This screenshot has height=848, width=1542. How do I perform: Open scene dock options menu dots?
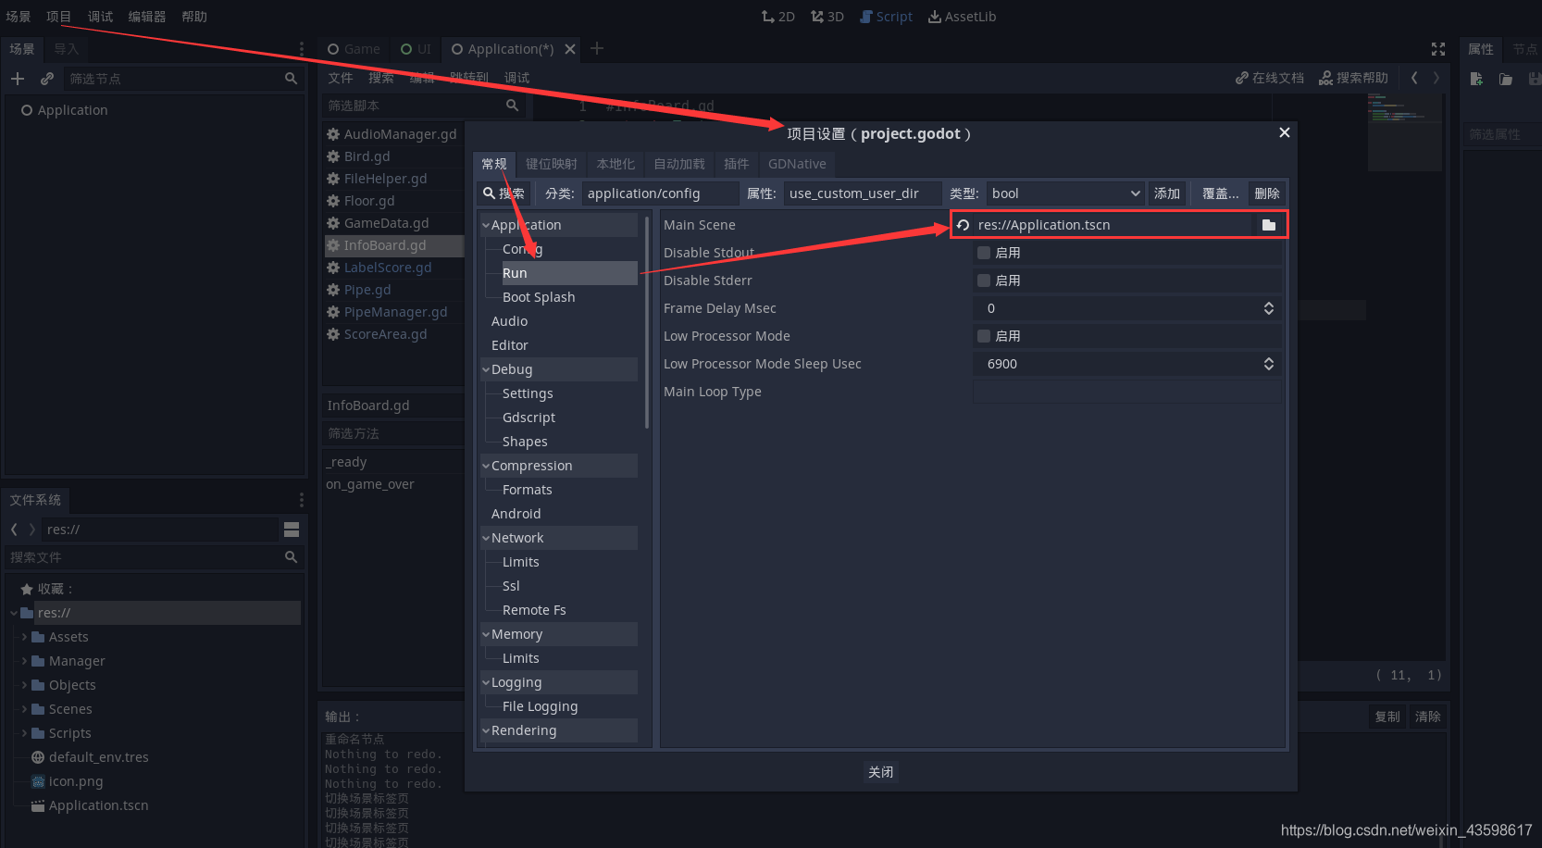click(301, 49)
